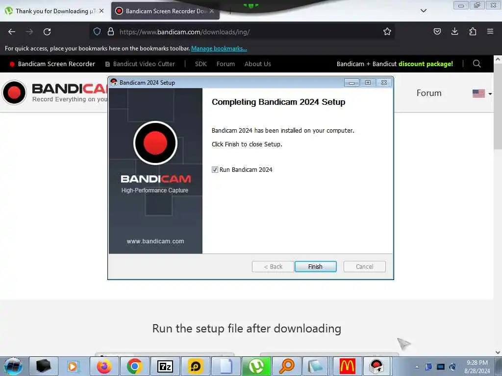Open Google Chrome from the taskbar
The width and height of the screenshot is (502, 376).
134,366
